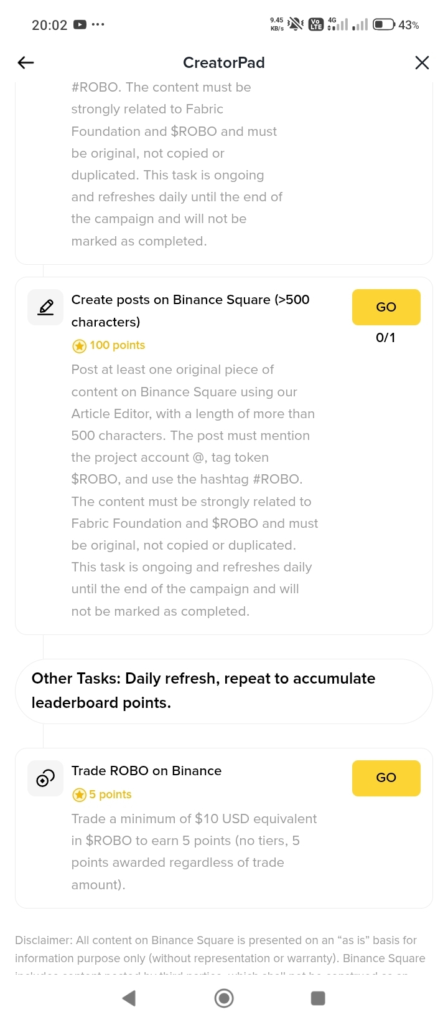Tap Android back navigation triangle
448x1022 pixels.
pyautogui.click(x=129, y=998)
